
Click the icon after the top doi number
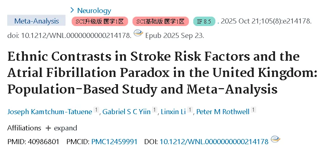138,34
